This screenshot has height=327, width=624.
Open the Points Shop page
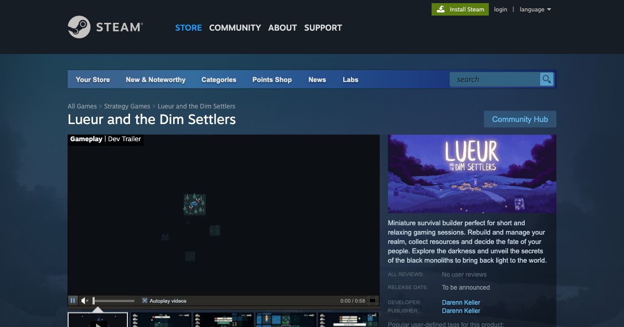point(272,79)
